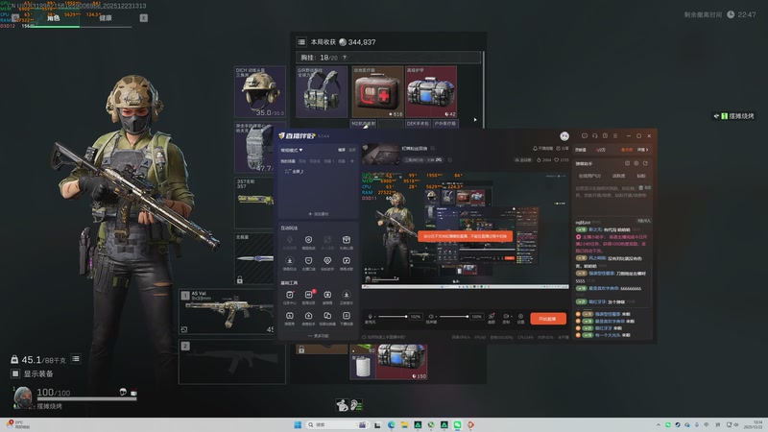Click the orange 开始直播 button

tap(548, 319)
